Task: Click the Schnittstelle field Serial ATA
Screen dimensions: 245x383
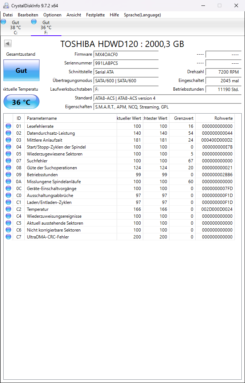Action: point(126,72)
